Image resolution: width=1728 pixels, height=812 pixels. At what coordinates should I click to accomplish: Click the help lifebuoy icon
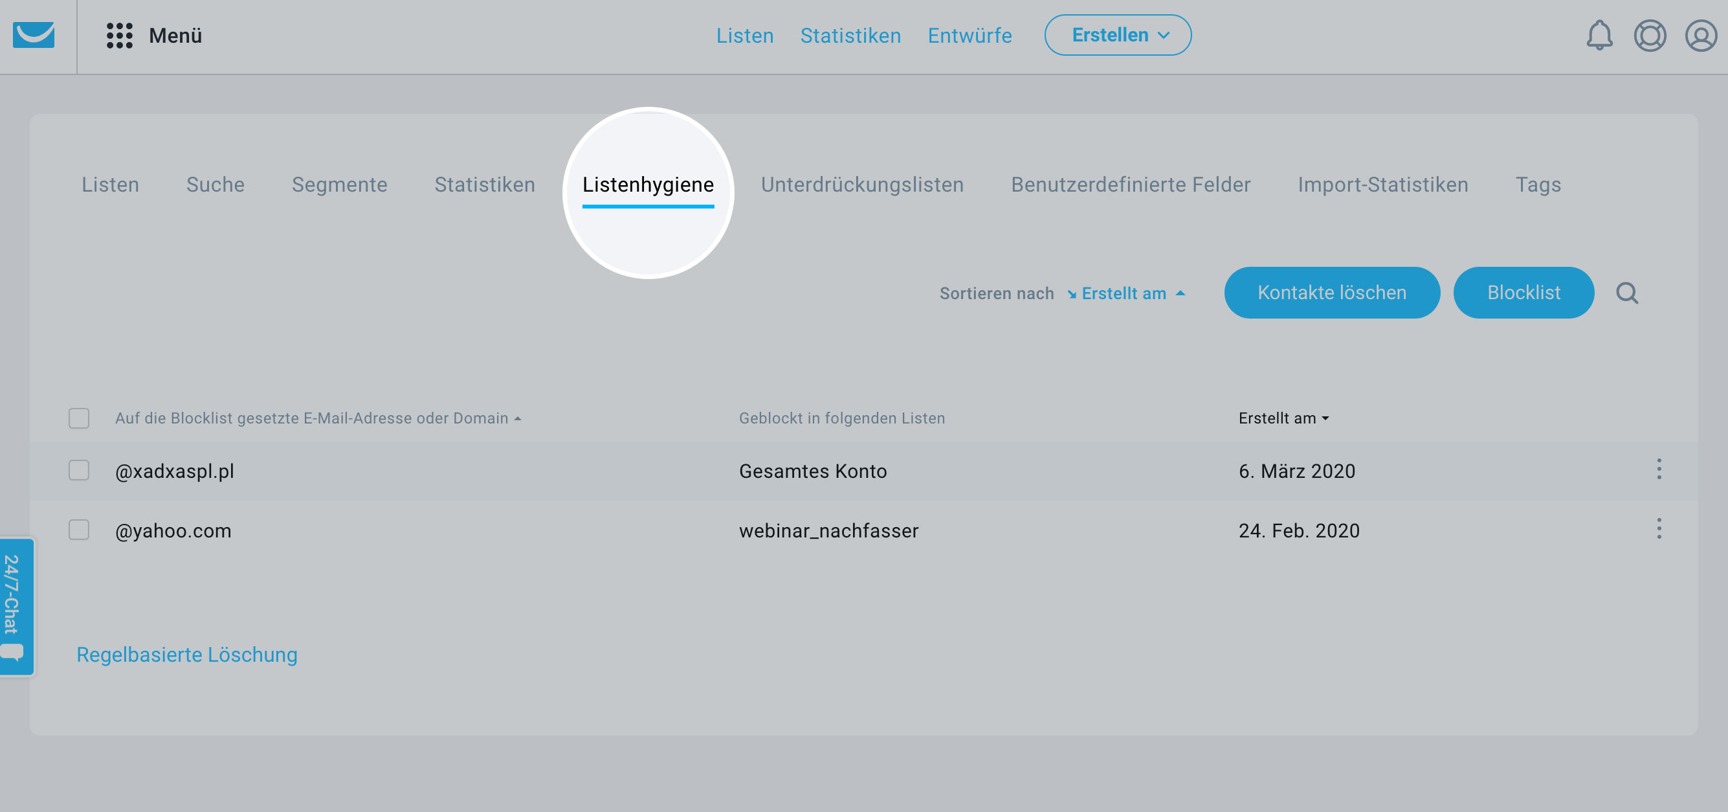coord(1650,36)
